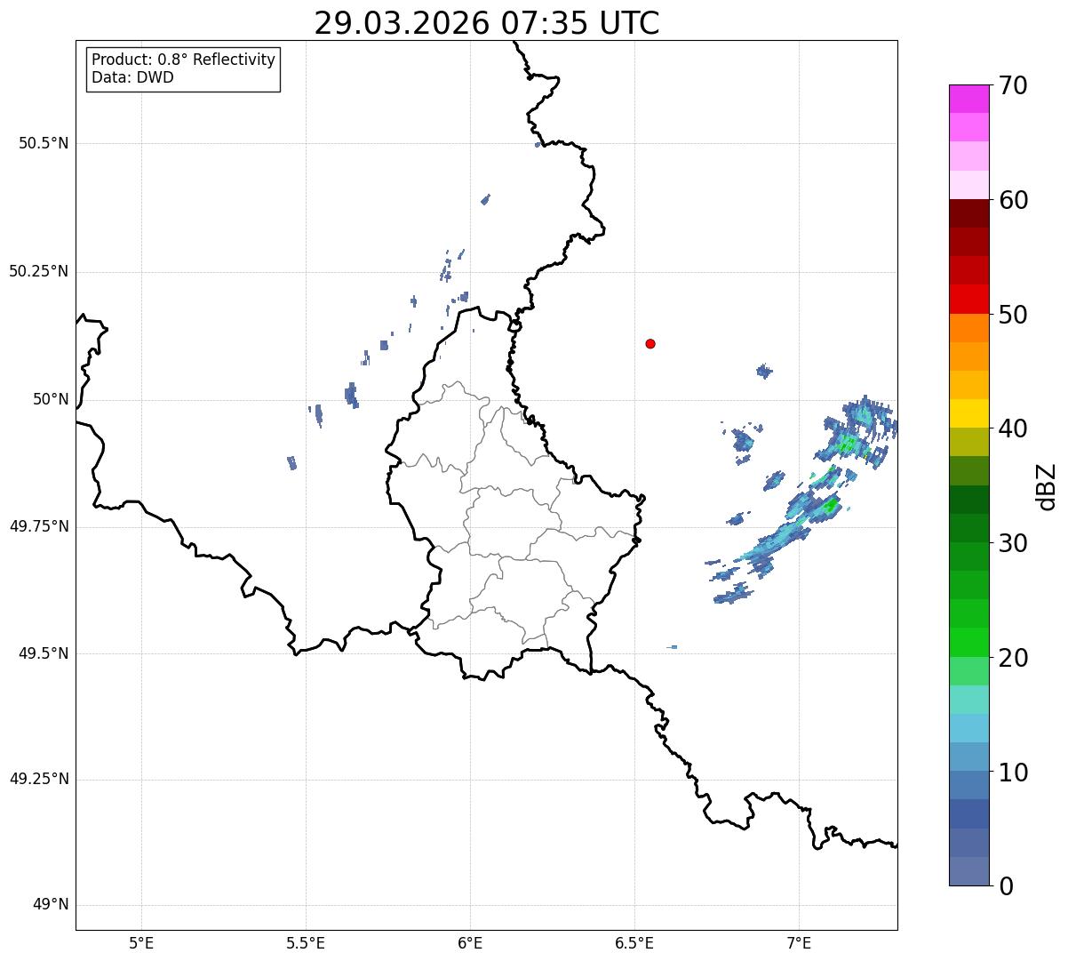Image resolution: width=1068 pixels, height=961 pixels.
Task: Pick the orange swatch just below 50
Action: click(x=968, y=328)
